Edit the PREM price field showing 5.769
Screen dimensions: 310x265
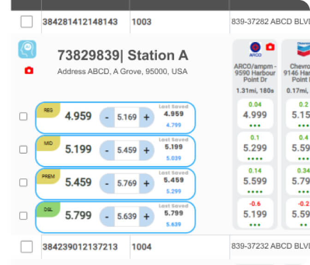127,183
